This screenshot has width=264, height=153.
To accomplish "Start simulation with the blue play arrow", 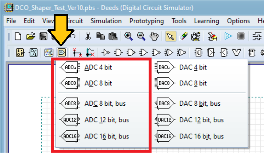I will 228,36.
